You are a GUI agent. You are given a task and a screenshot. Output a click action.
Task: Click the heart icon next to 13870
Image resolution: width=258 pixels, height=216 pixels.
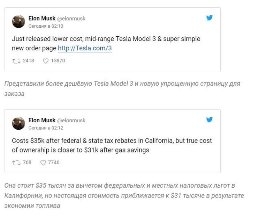click(x=45, y=61)
